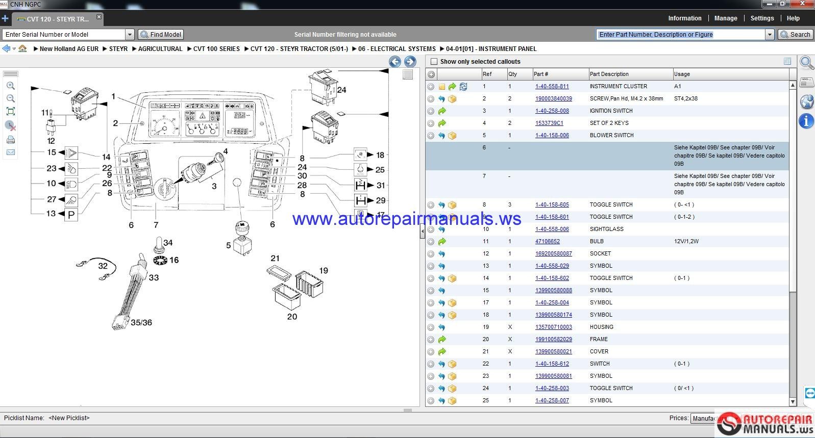Toggle the square box above the diagram
815x438 pixels.
(x=408, y=74)
